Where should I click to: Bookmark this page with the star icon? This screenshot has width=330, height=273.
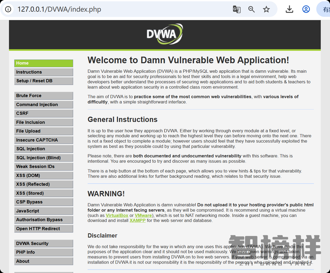pyautogui.click(x=266, y=10)
